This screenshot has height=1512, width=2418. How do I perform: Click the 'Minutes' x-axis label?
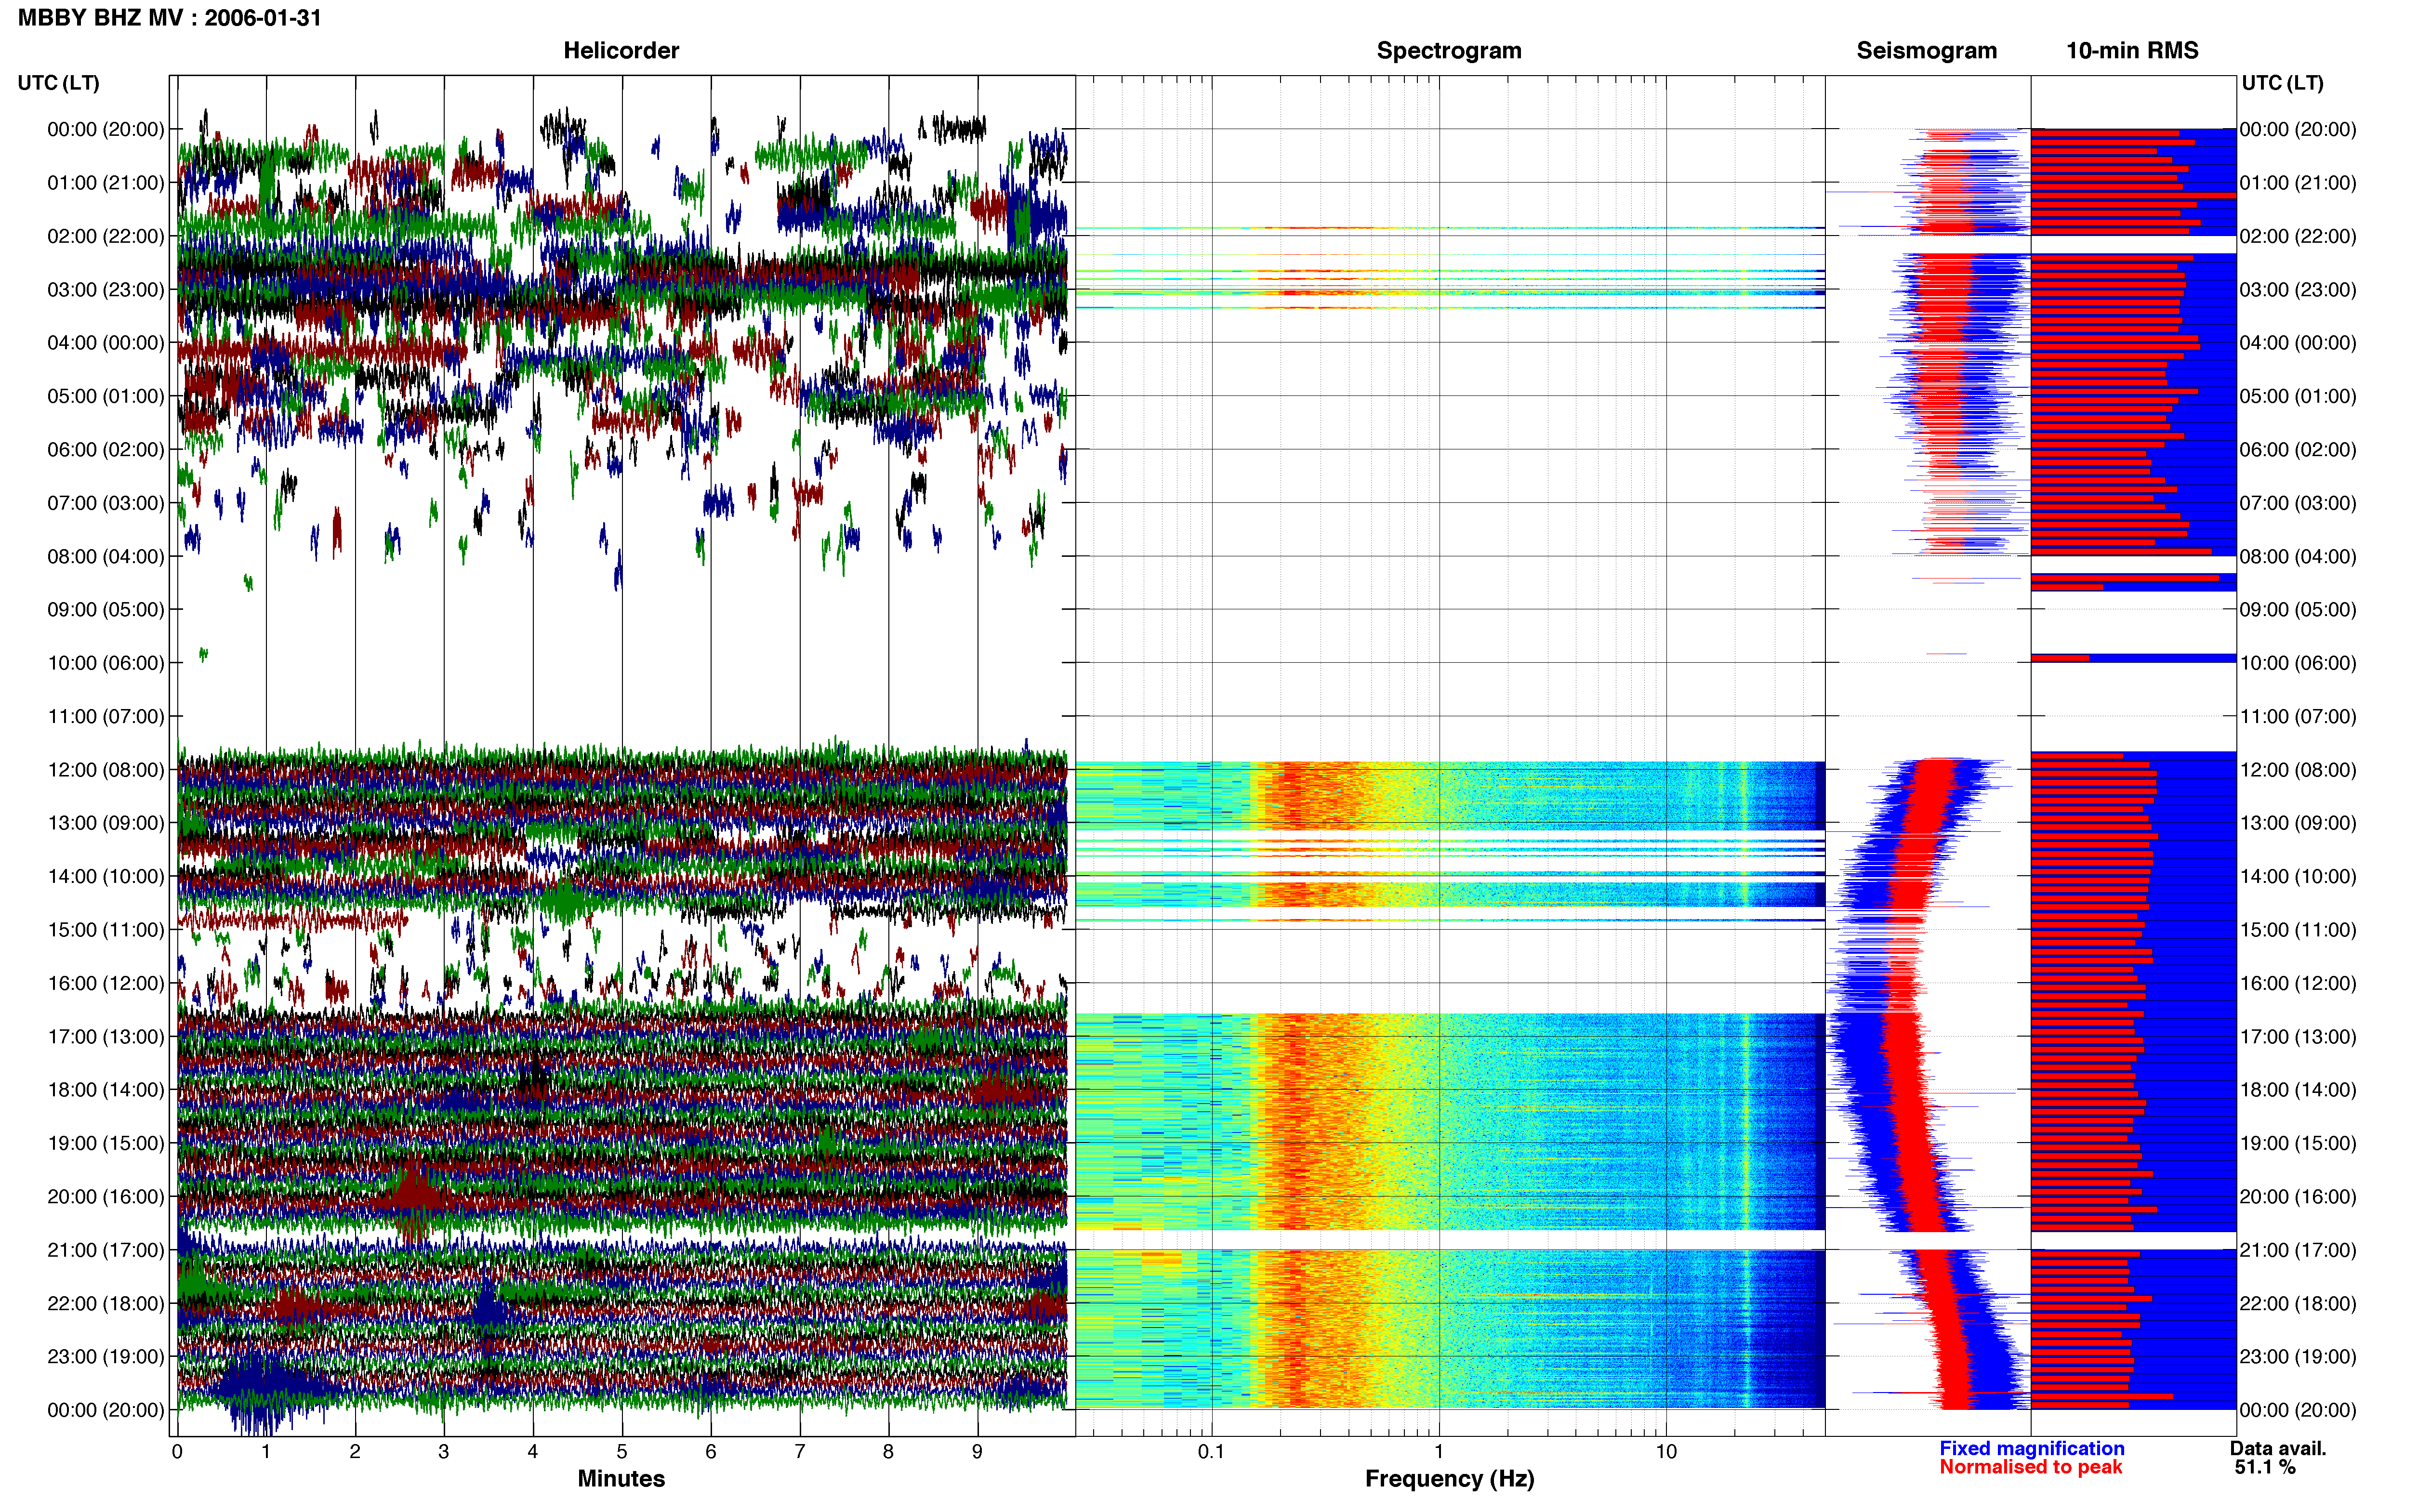pos(621,1479)
